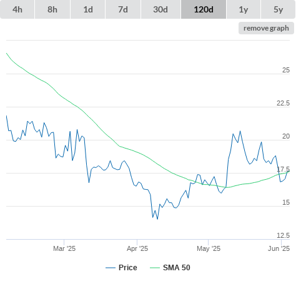
Task: Click the 17.5 y-axis value
Action: click(x=283, y=169)
